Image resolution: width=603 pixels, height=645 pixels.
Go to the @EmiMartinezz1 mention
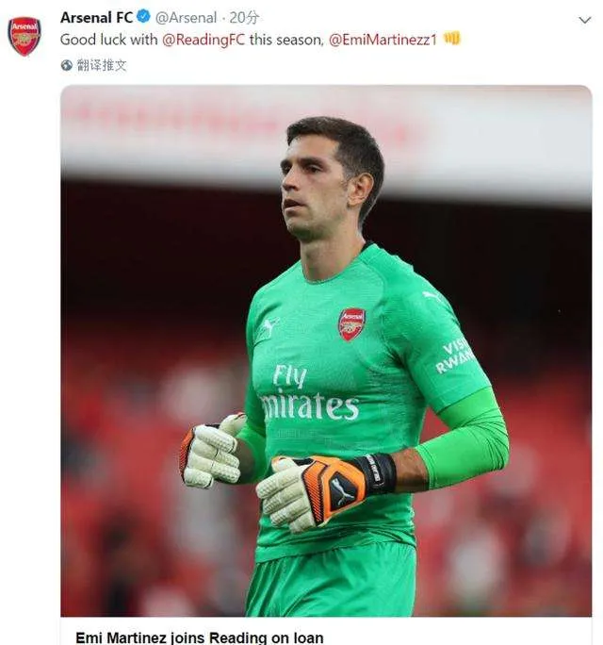click(x=383, y=40)
